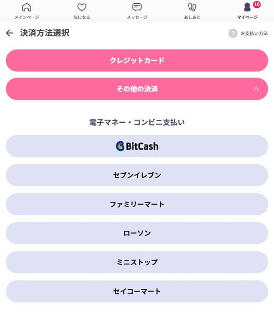The image size is (274, 323).
Task: Choose ローソン payment option
Action: 137,233
